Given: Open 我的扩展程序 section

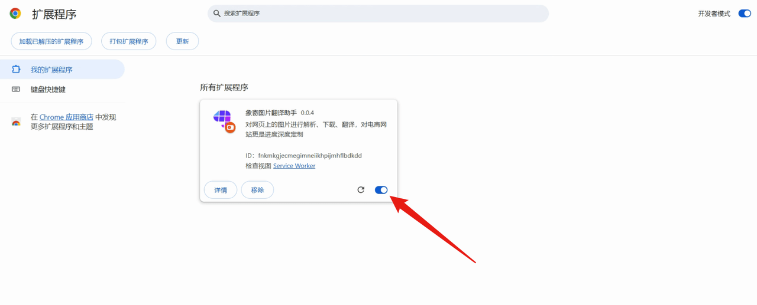Looking at the screenshot, I should coord(62,70).
